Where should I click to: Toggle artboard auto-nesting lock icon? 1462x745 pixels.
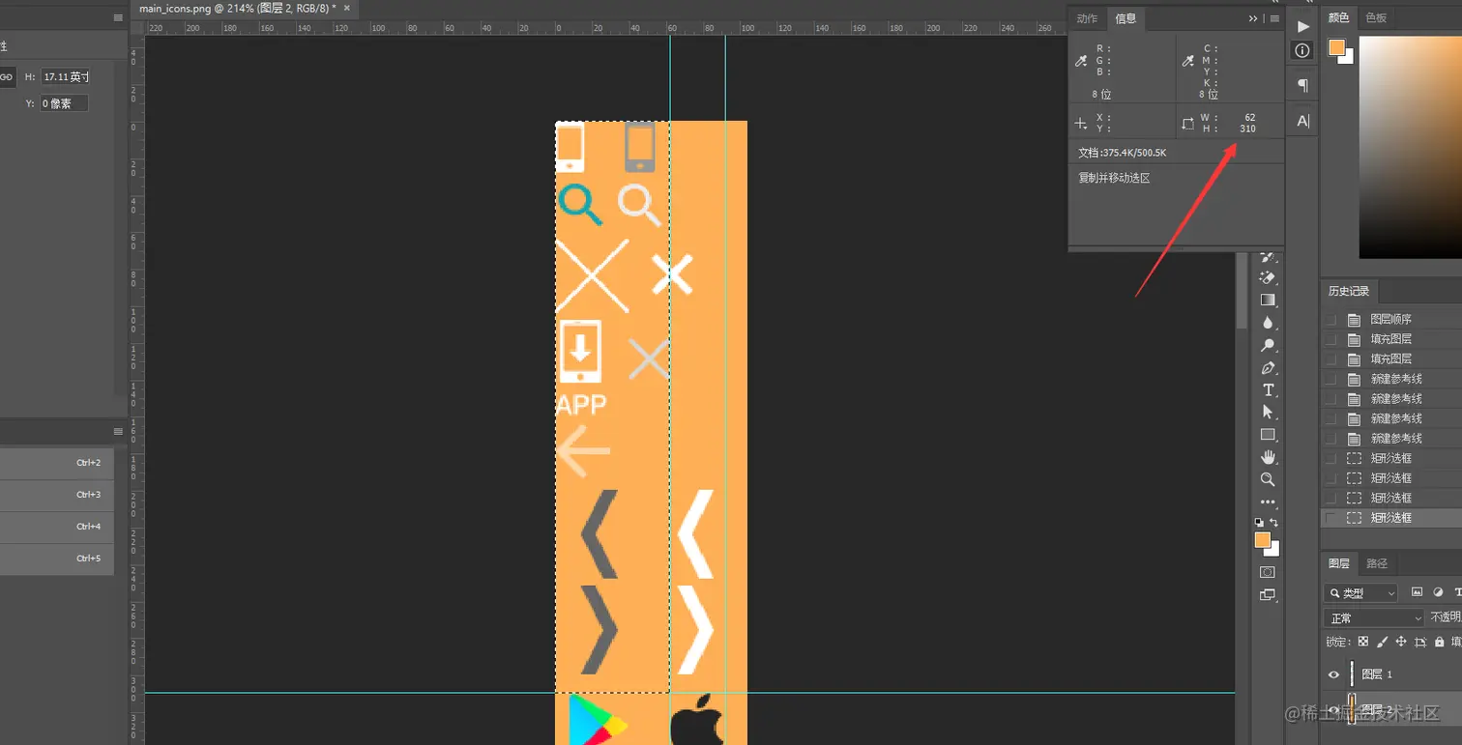[x=1420, y=642]
